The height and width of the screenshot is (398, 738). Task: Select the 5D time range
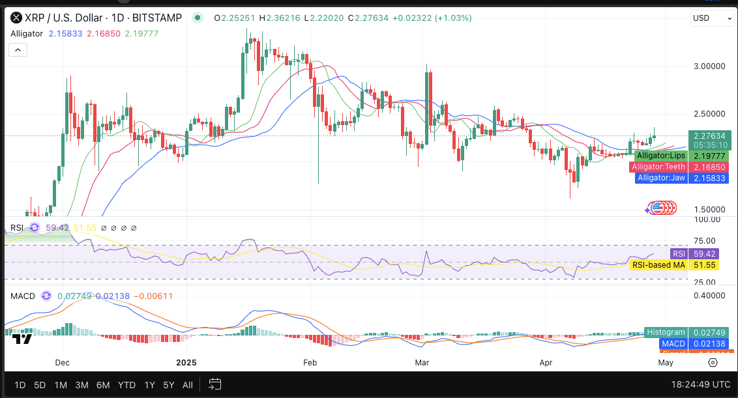40,385
